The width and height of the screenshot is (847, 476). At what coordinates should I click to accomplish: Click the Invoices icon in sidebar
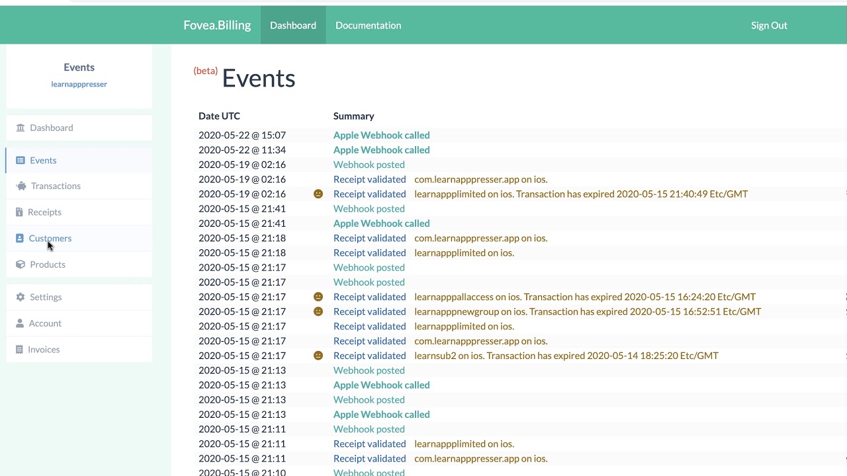(x=19, y=349)
